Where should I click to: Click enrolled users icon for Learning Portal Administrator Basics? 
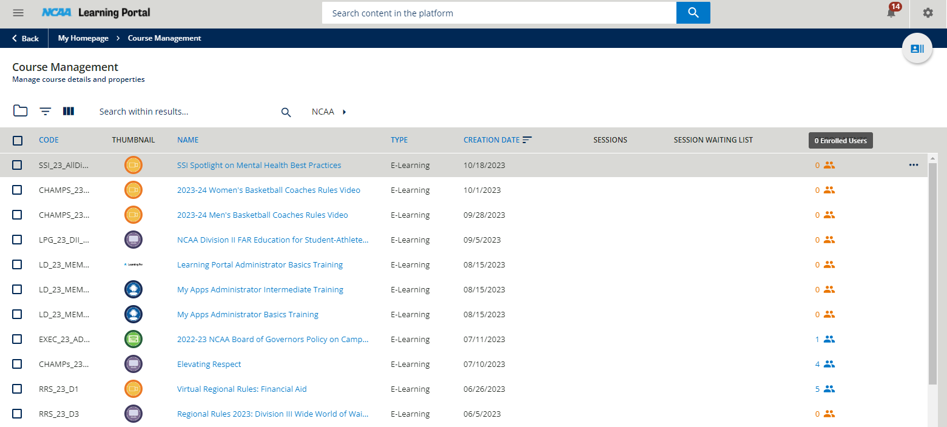pyautogui.click(x=829, y=264)
